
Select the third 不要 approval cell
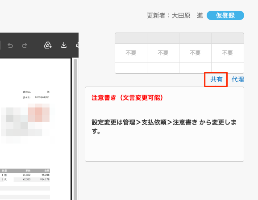[x=195, y=53]
